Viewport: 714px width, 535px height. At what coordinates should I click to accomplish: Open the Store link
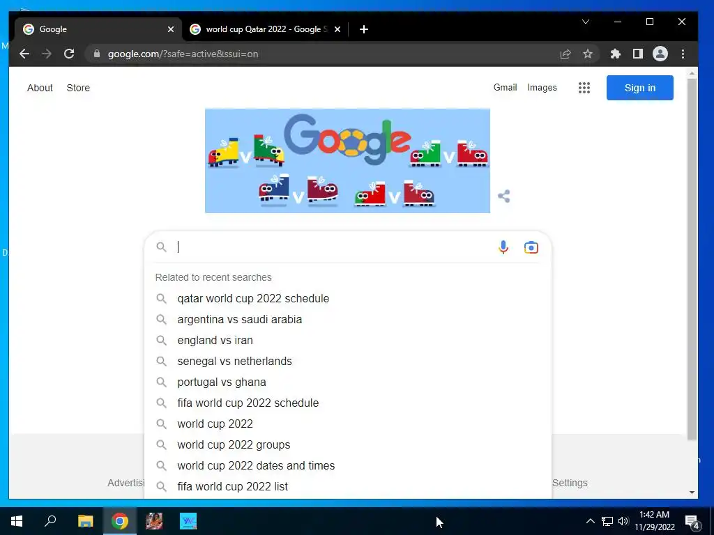pos(78,88)
